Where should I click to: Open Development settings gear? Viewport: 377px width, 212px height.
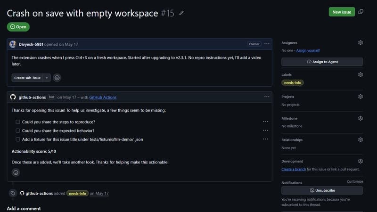(x=360, y=161)
